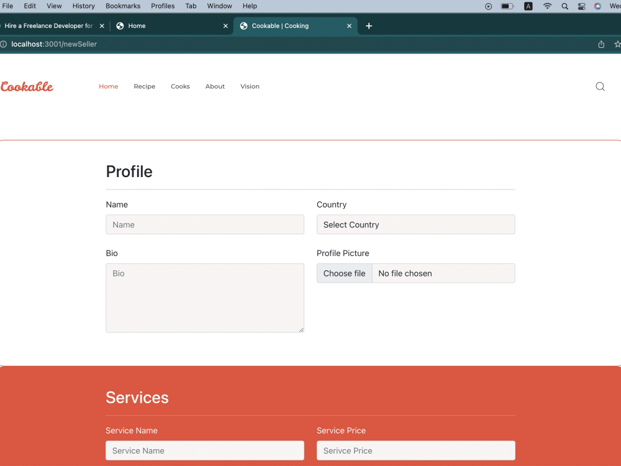Viewport: 621px width, 466px height.
Task: Open the Vision nav link
Action: 250,86
